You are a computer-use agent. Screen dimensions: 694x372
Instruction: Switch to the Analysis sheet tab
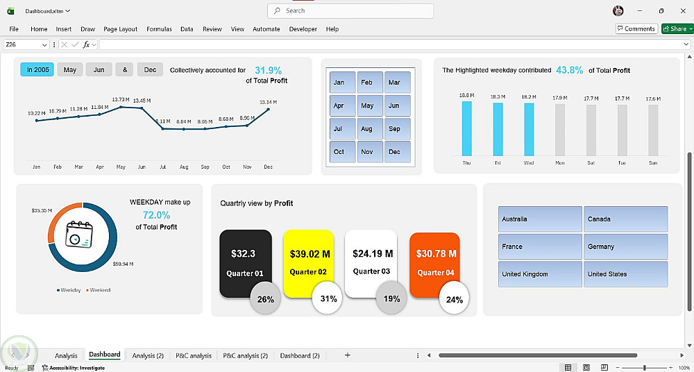tap(66, 355)
